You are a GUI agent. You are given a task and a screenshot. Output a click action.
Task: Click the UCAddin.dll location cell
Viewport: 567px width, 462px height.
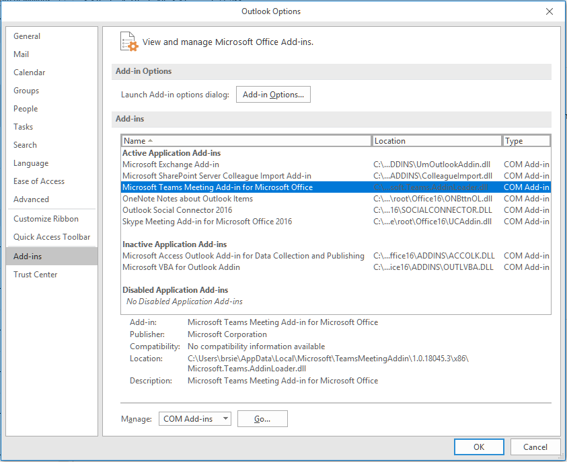pyautogui.click(x=432, y=222)
